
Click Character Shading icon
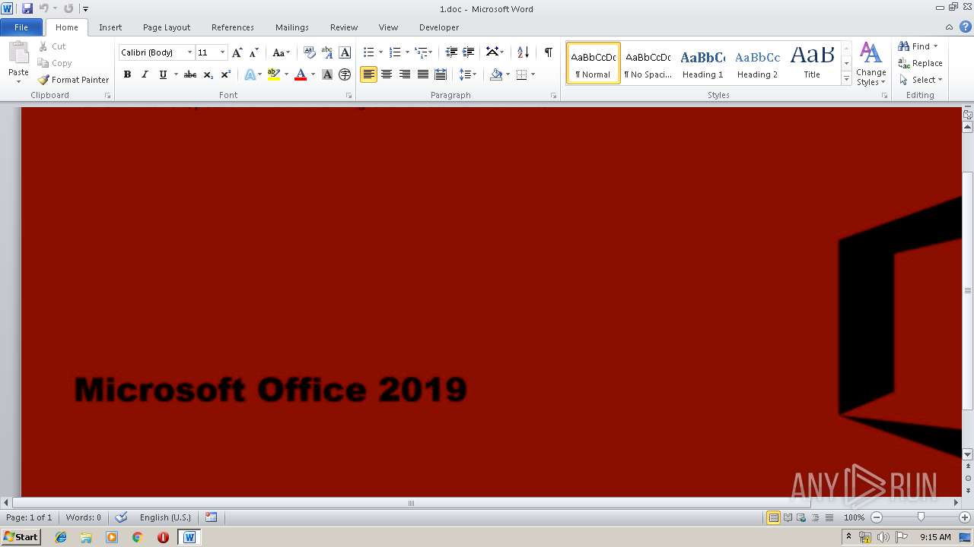[x=327, y=74]
